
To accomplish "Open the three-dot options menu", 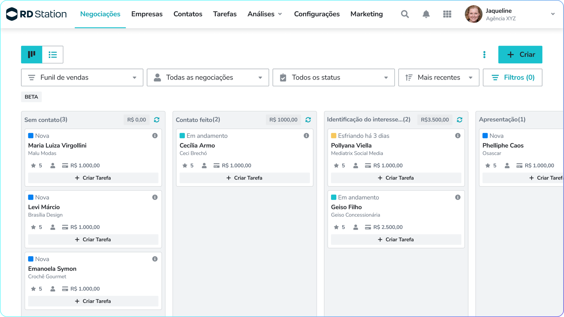I will 484,55.
